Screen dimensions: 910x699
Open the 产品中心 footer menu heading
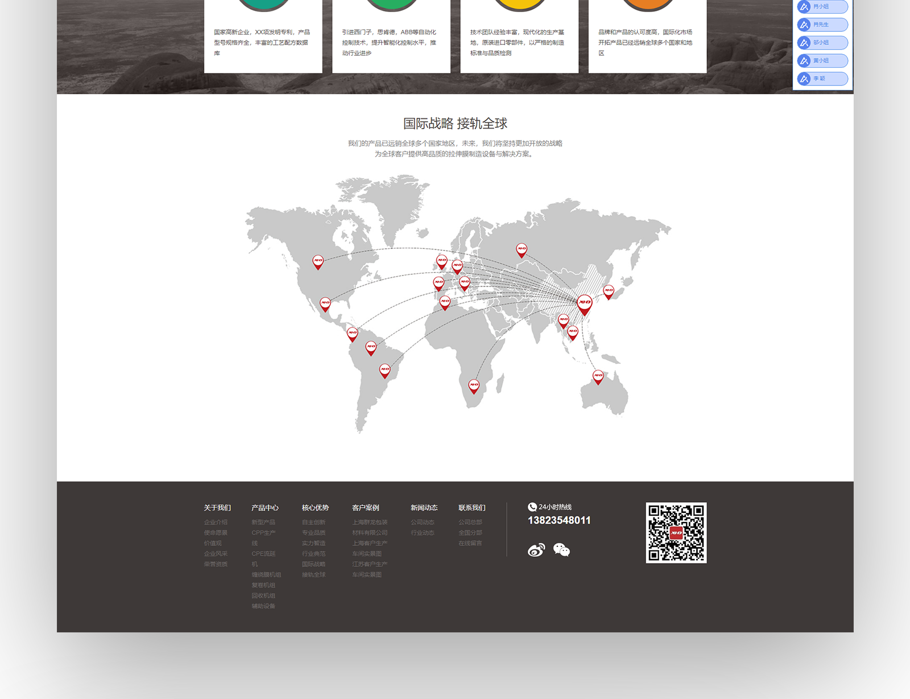coord(265,508)
